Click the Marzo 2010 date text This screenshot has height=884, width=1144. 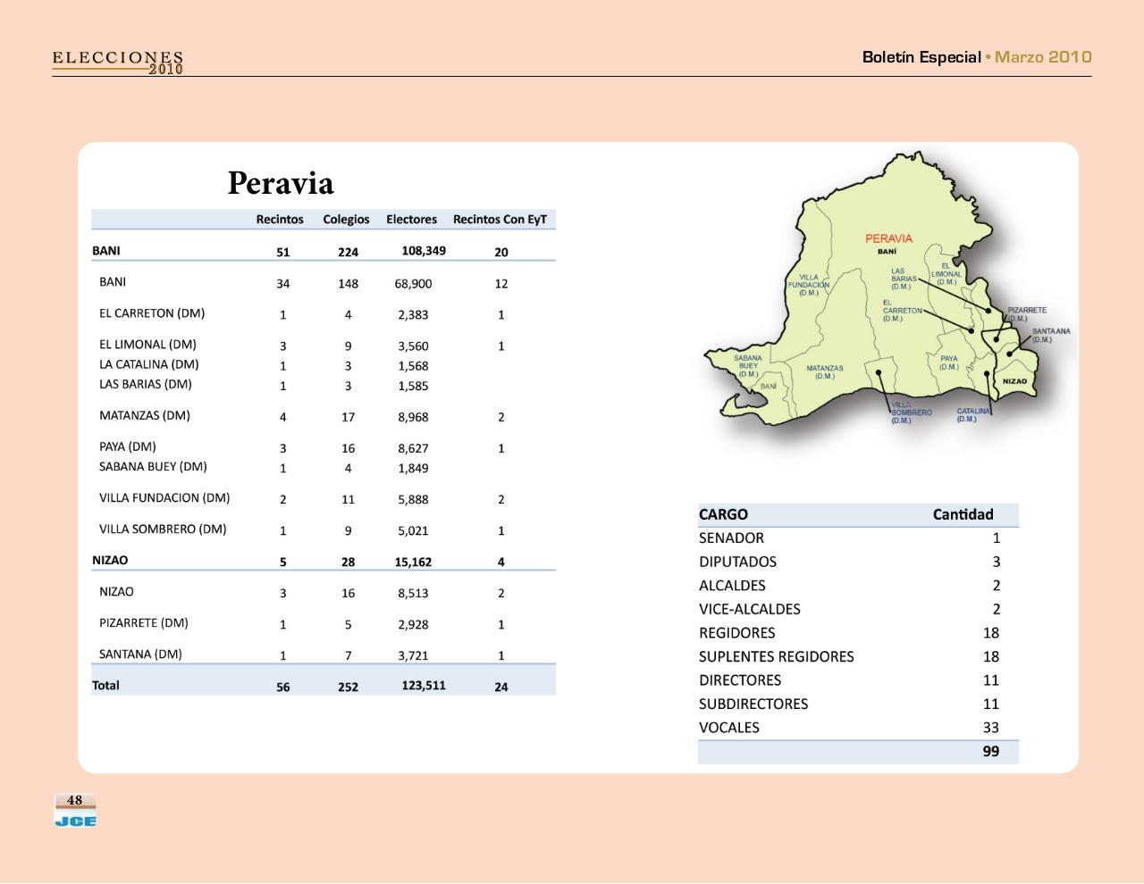click(1043, 57)
